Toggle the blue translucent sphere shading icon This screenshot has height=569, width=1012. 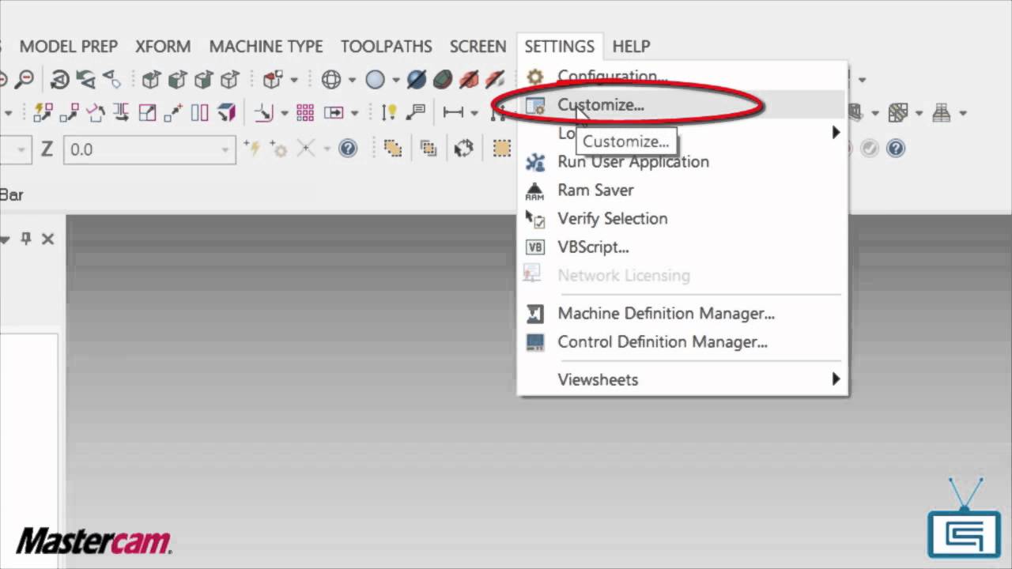(x=417, y=79)
